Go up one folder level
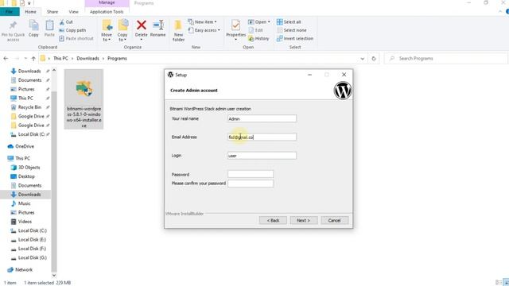Screen dimensions: 509x286 (33, 58)
